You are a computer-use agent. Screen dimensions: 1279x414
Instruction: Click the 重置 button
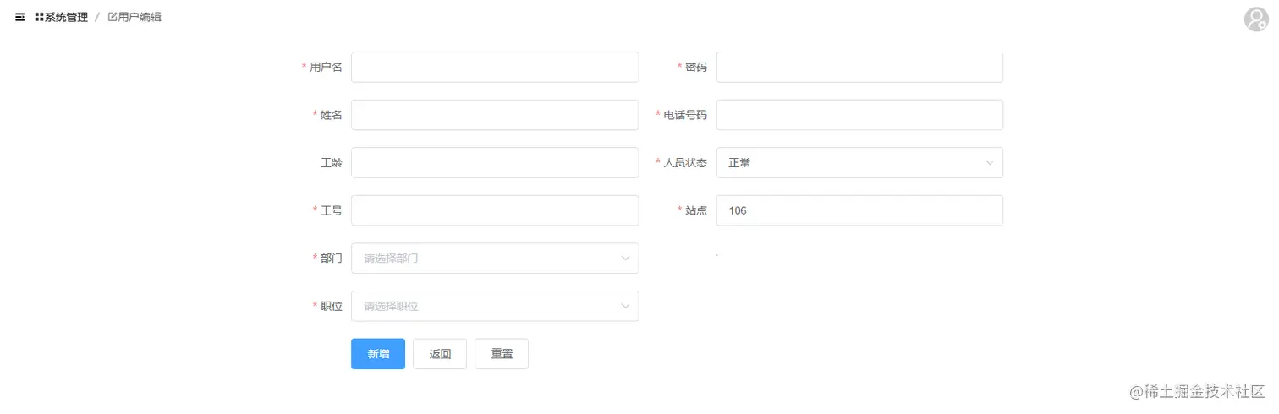pos(502,354)
